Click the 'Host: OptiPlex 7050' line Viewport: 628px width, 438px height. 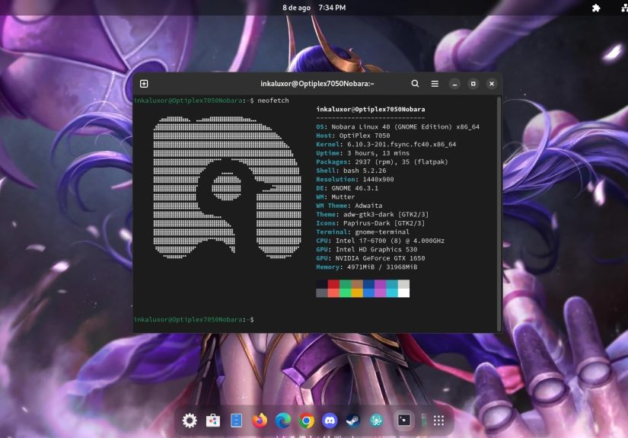pyautogui.click(x=353, y=136)
